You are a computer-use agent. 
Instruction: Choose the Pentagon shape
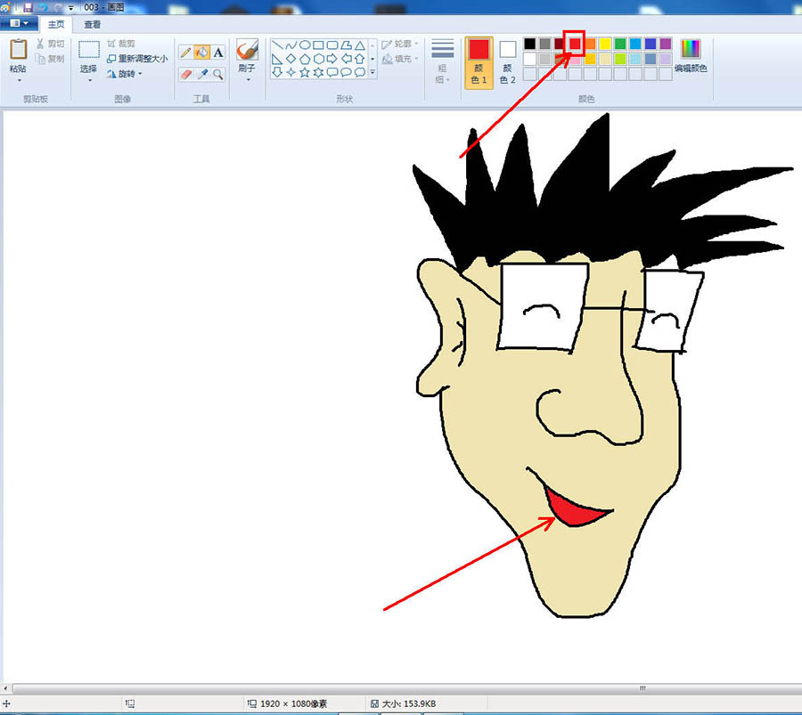click(x=305, y=59)
